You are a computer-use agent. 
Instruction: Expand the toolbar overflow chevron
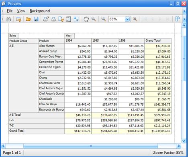click(184, 19)
